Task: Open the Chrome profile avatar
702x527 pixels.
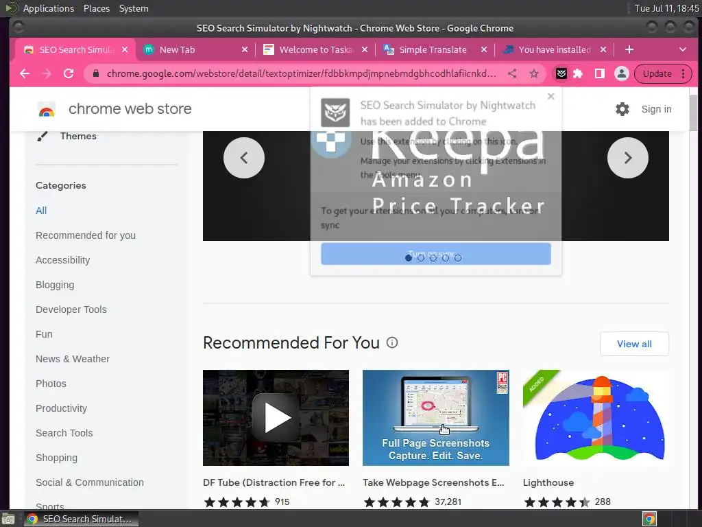Action: click(x=621, y=73)
